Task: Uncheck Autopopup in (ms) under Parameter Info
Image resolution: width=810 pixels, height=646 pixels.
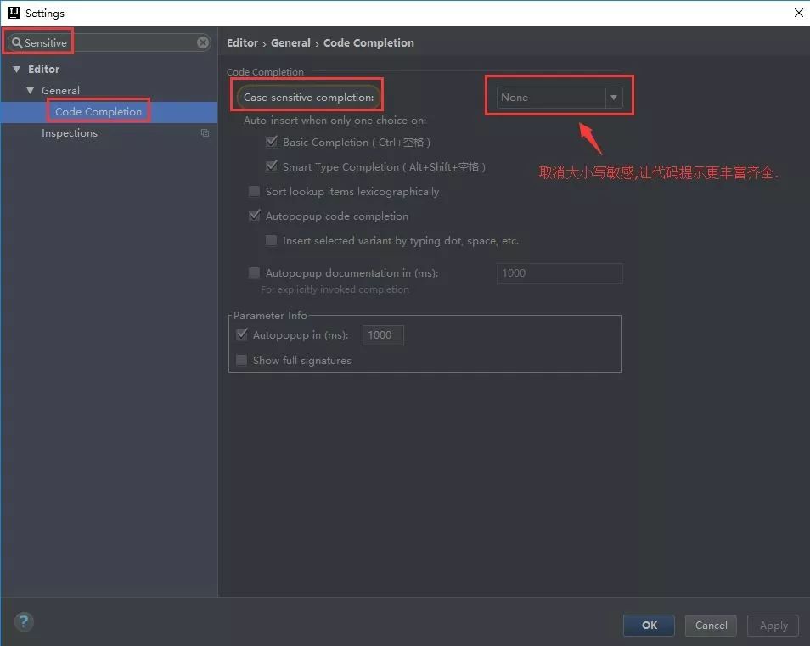Action: point(242,334)
